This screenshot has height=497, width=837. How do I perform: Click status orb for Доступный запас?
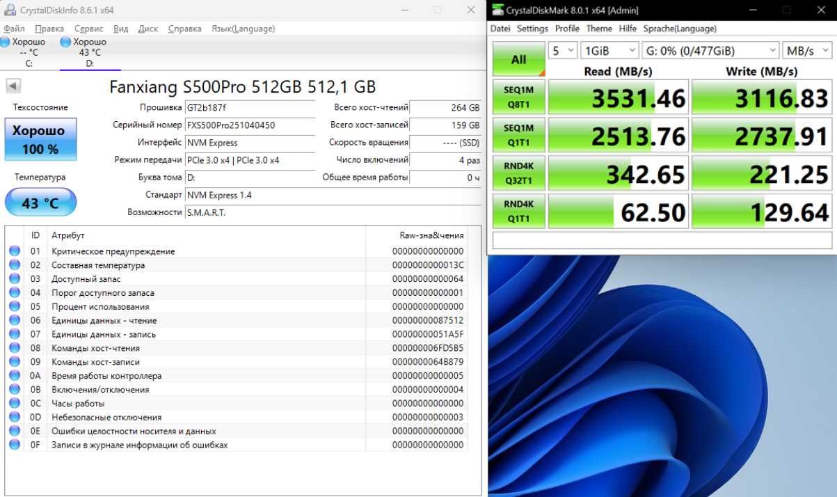point(15,279)
